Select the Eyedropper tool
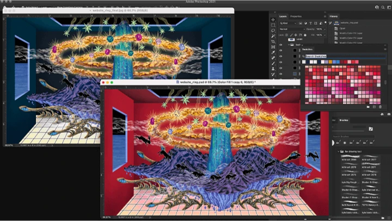This screenshot has height=221, width=392. [x=273, y=52]
